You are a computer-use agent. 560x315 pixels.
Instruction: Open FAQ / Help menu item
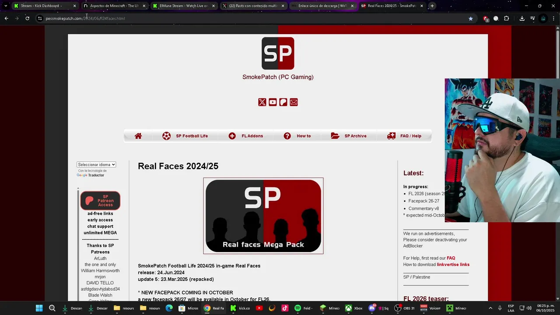click(404, 136)
